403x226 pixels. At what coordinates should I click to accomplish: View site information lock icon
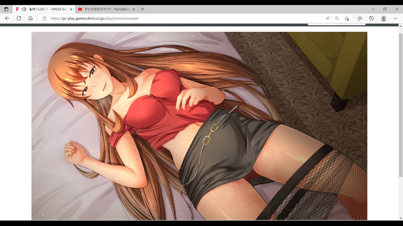tap(44, 18)
